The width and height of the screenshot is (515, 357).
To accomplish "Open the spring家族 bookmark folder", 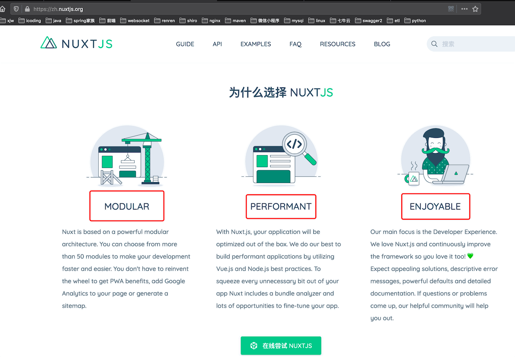I will [80, 21].
